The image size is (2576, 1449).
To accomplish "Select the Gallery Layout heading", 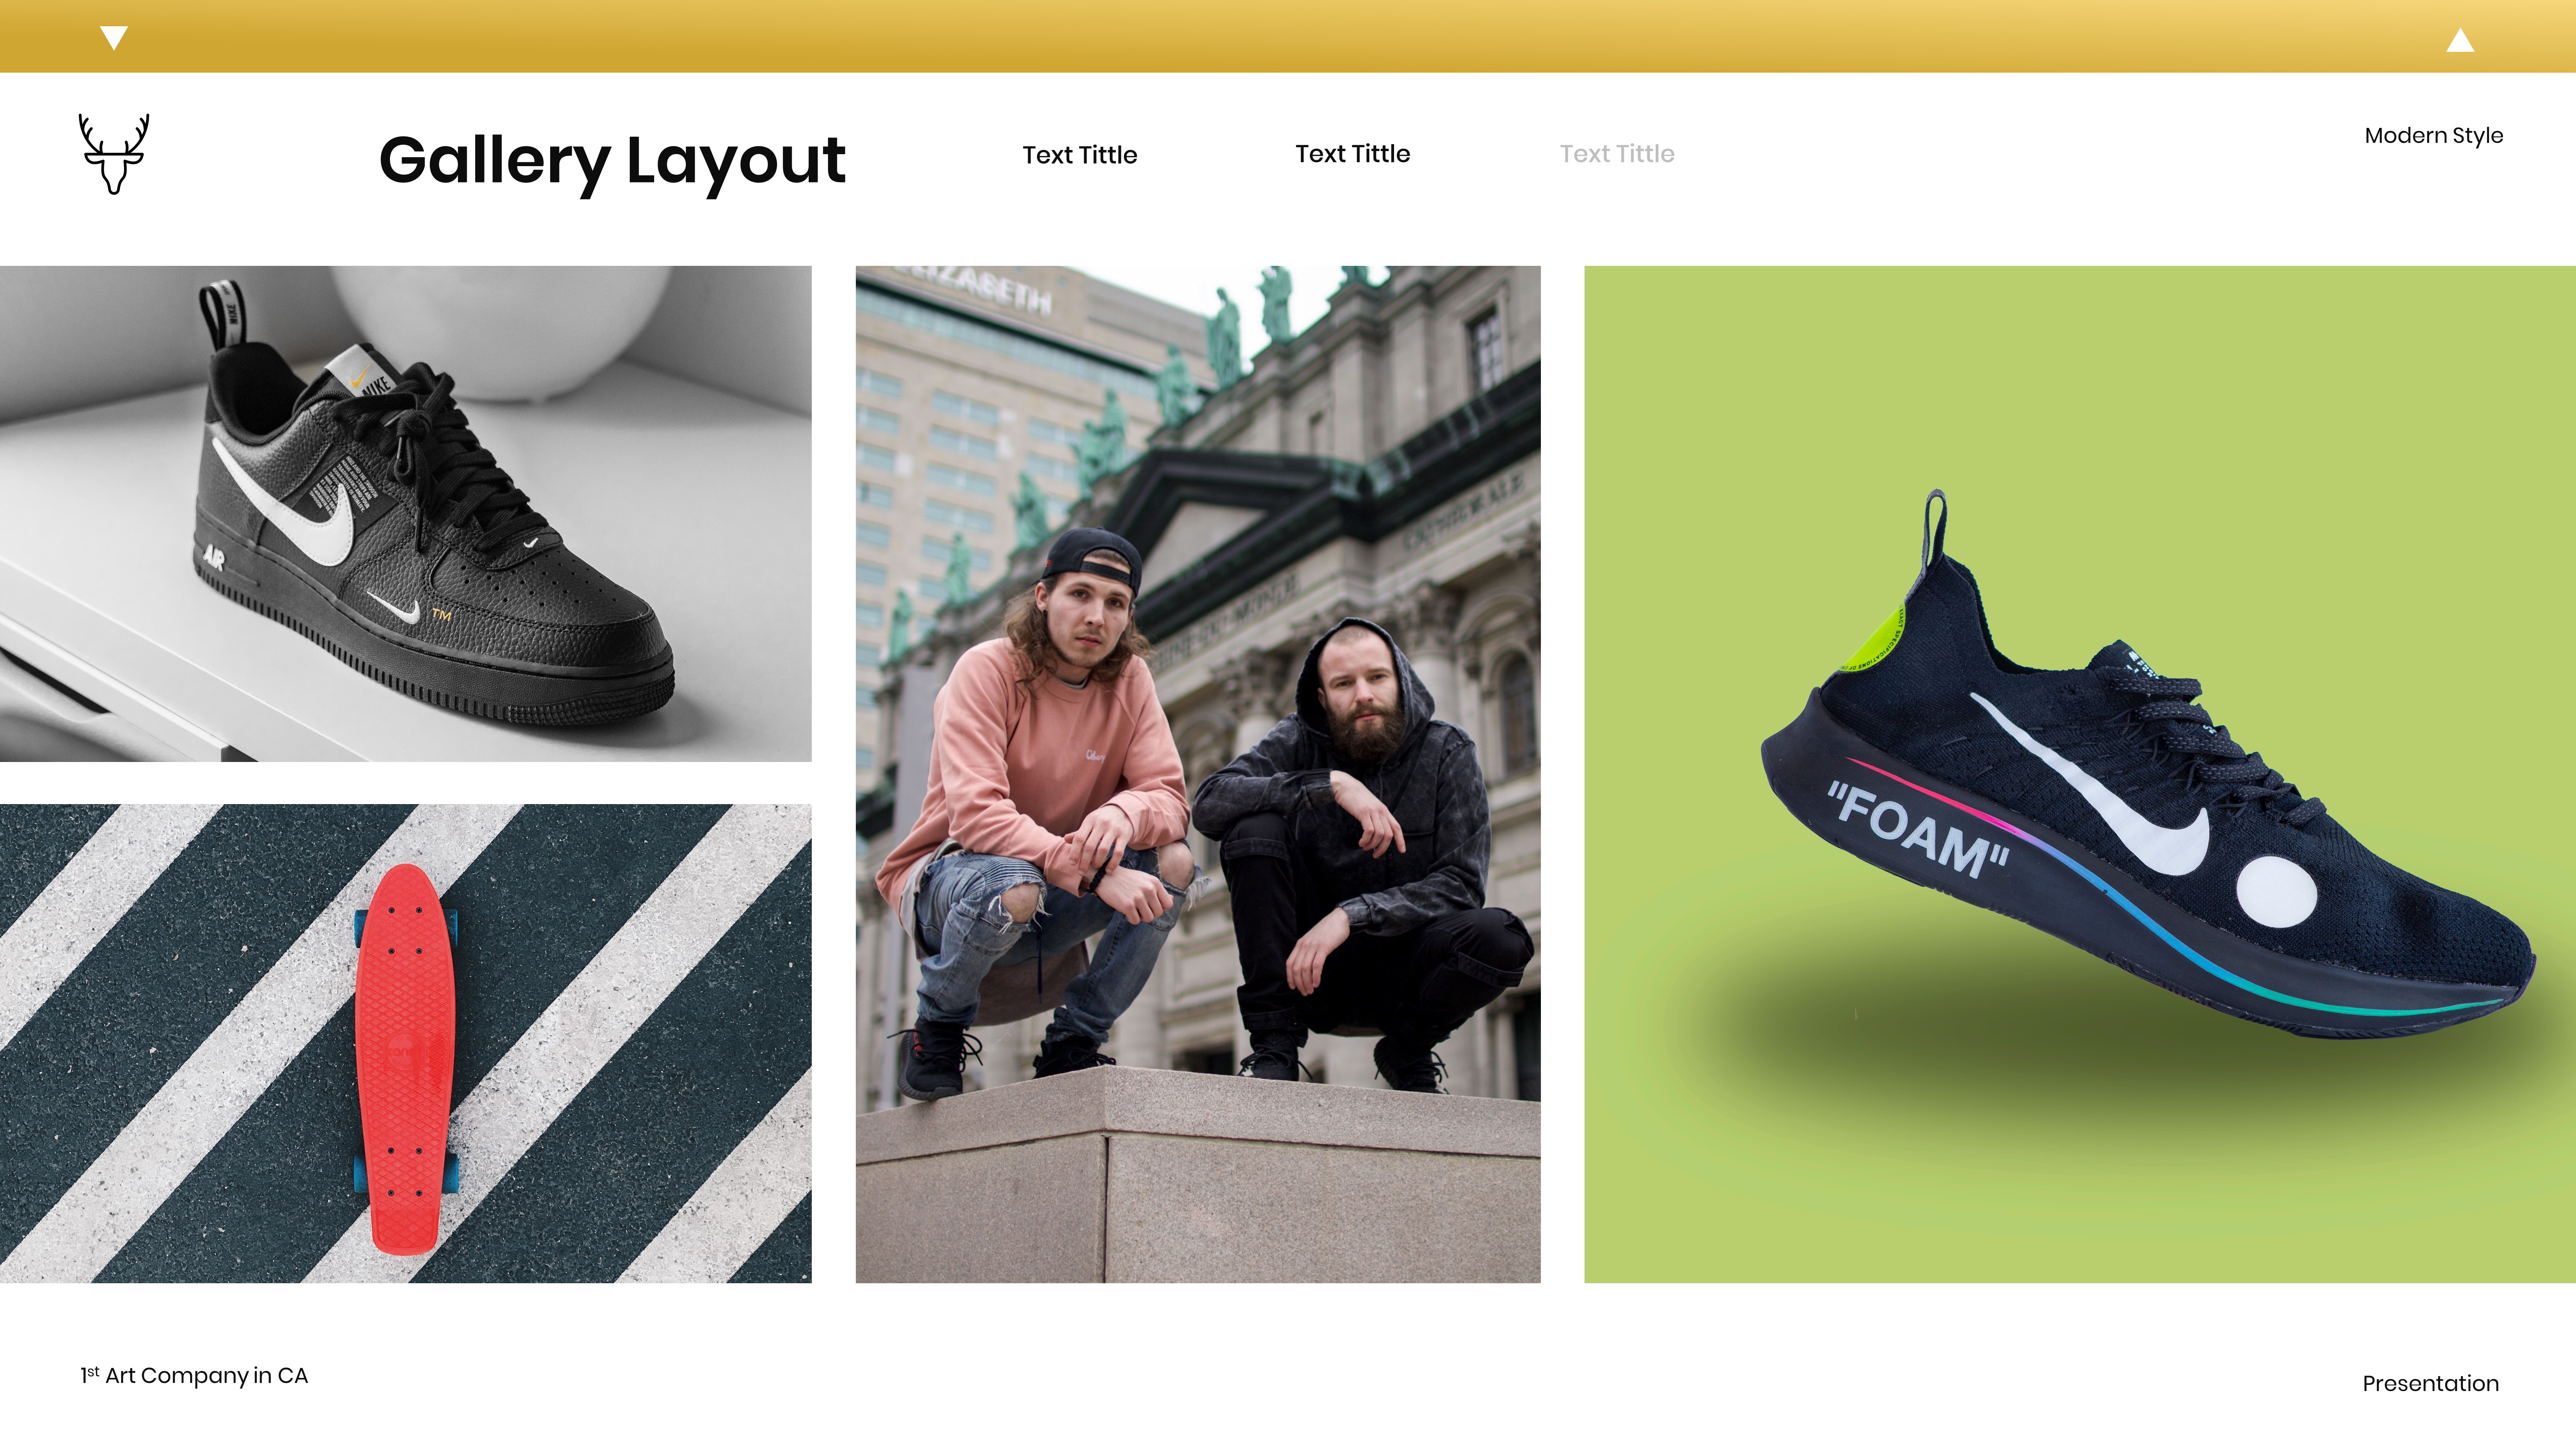I will pos(612,162).
